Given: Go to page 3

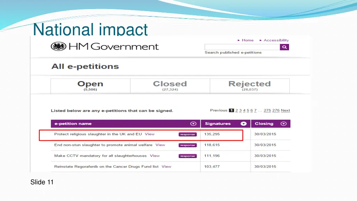Looking at the screenshot, I should [240, 110].
